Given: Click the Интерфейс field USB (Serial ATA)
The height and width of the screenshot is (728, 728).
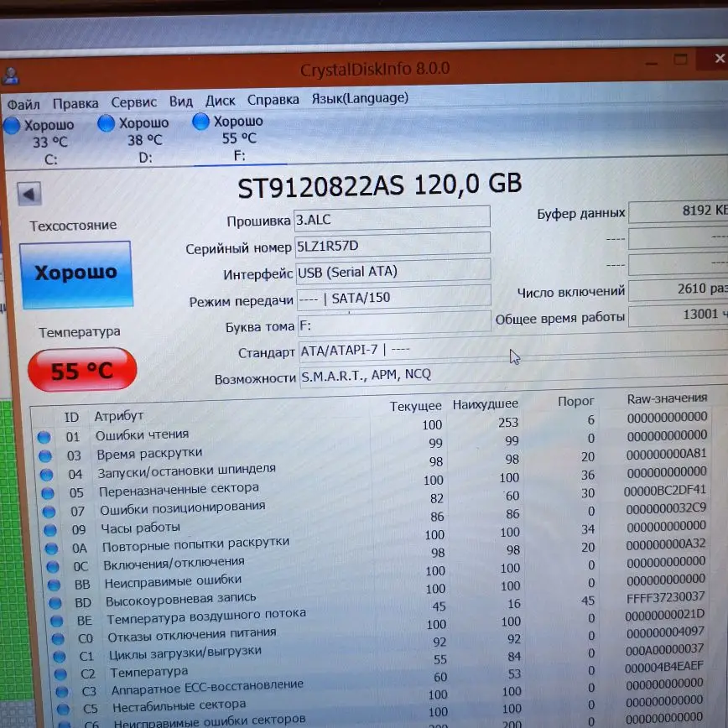Looking at the screenshot, I should click(393, 270).
